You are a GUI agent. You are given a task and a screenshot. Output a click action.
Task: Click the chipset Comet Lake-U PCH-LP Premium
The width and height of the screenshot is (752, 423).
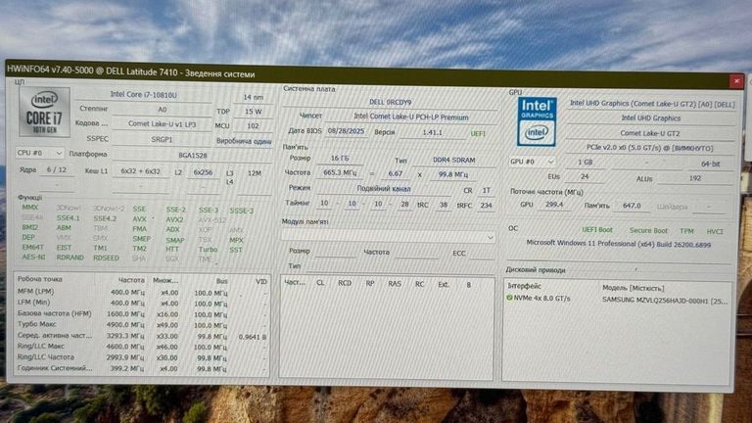[411, 117]
